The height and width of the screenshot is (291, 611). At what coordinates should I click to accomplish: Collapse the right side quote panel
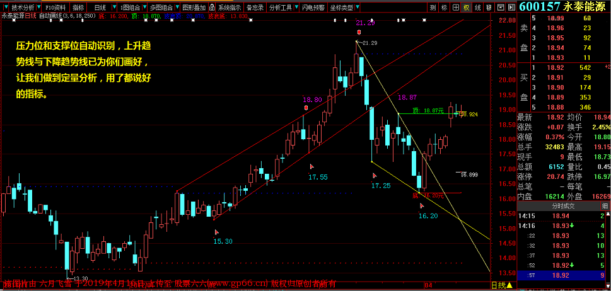[x=512, y=8]
